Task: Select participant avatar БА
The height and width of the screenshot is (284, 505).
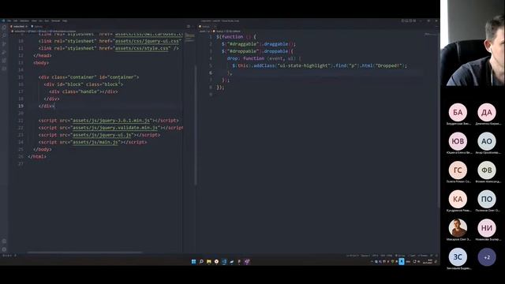Action: [x=458, y=112]
